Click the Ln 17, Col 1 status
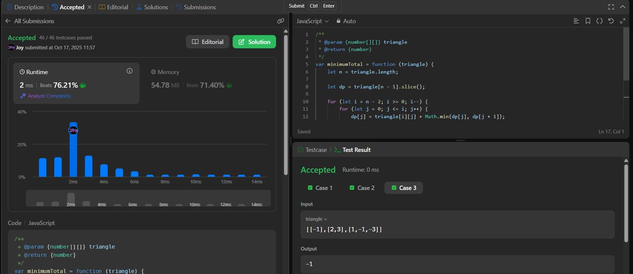Image resolution: width=633 pixels, height=274 pixels. 611,131
